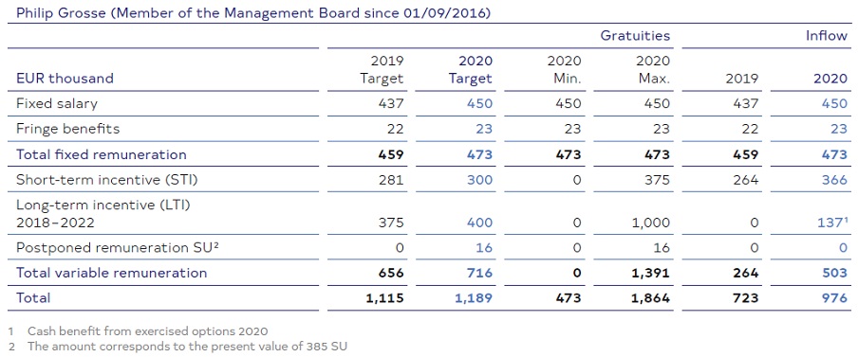Click the 2020 Max. column header
This screenshot has width=858, height=357.
point(654,69)
